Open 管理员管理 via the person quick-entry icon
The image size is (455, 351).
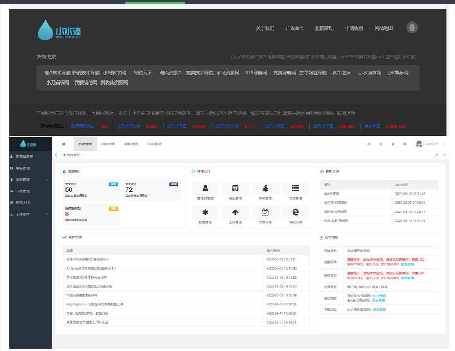(205, 188)
